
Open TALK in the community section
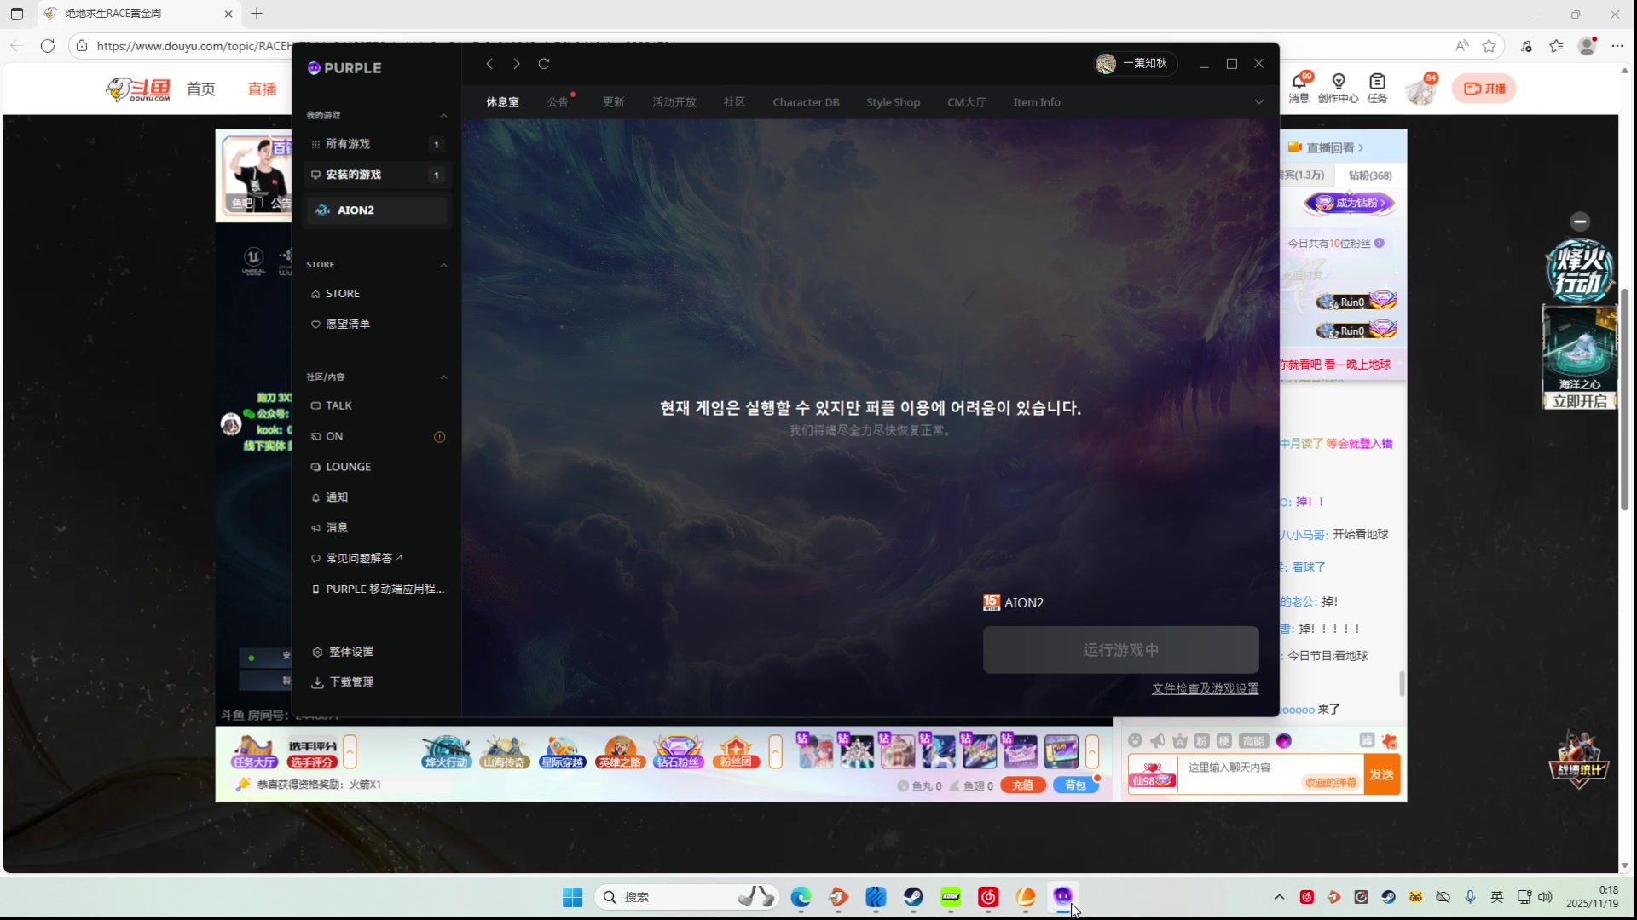tap(338, 405)
